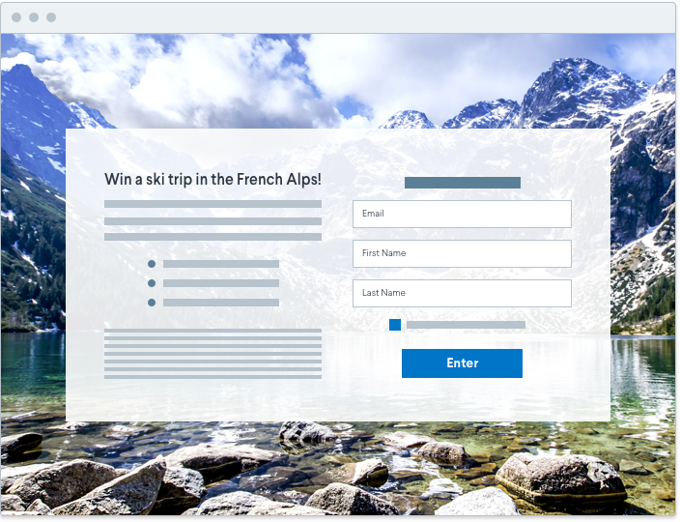Image resolution: width=680 pixels, height=522 pixels.
Task: Click the Email input field
Action: pos(462,214)
